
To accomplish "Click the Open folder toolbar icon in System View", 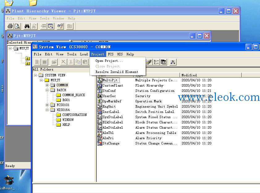I will tap(54, 62).
